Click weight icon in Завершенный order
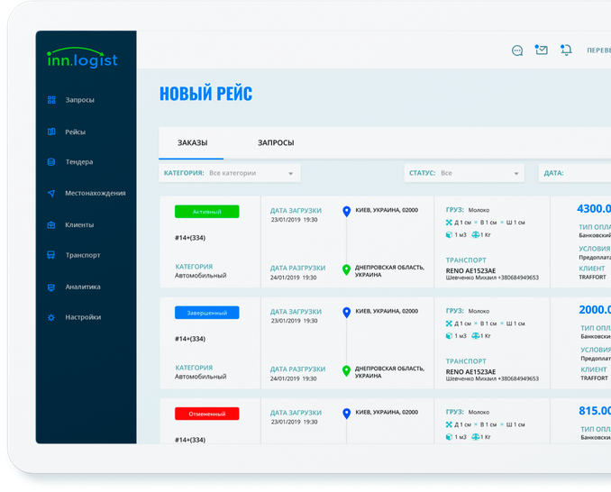611x492 pixels. click(476, 336)
